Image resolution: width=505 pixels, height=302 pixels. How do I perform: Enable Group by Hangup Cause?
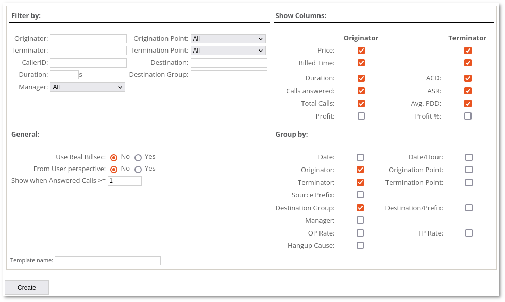(x=360, y=245)
